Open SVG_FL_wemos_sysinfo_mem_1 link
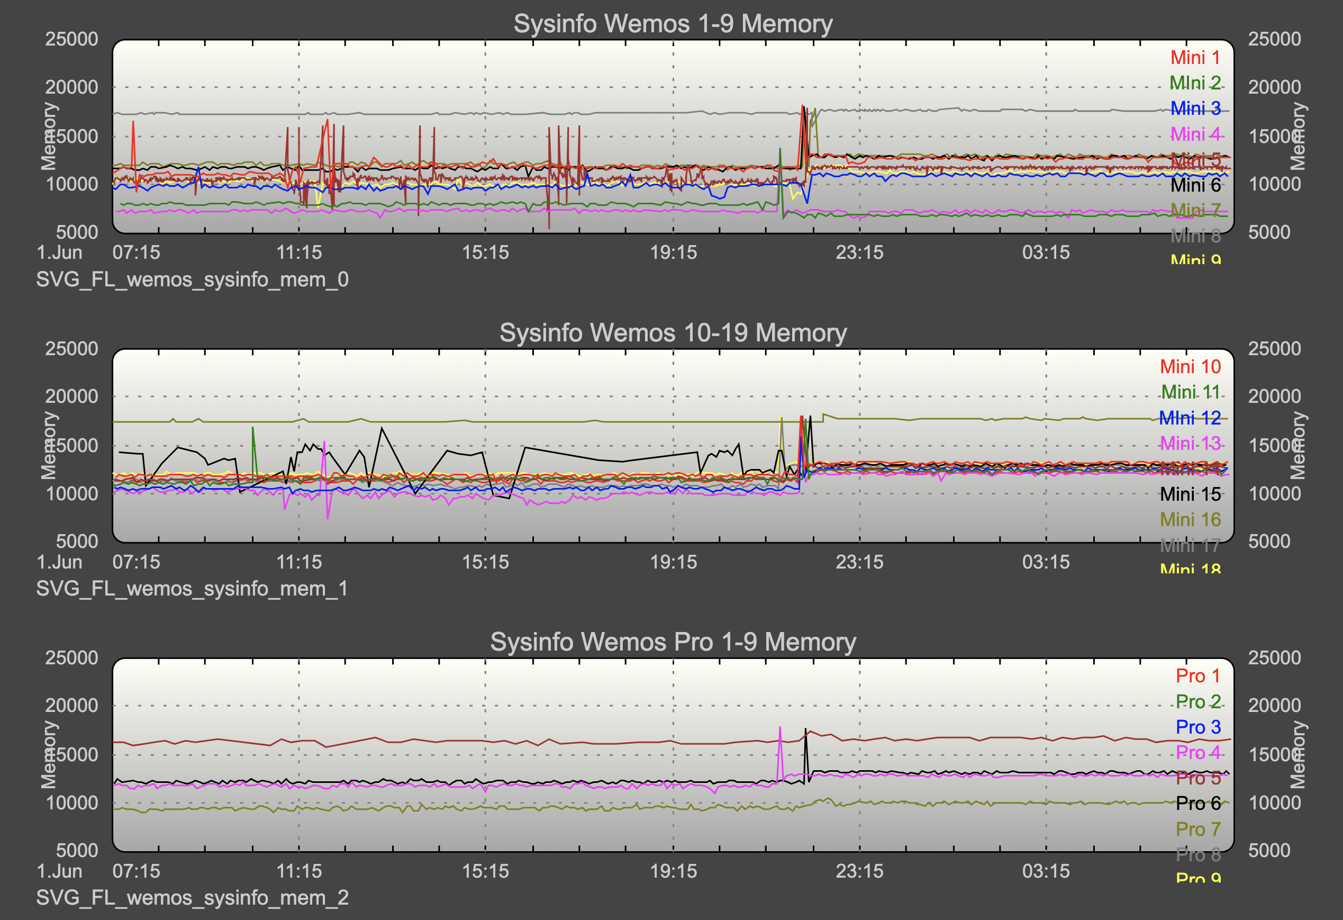1343x920 pixels. tap(193, 589)
